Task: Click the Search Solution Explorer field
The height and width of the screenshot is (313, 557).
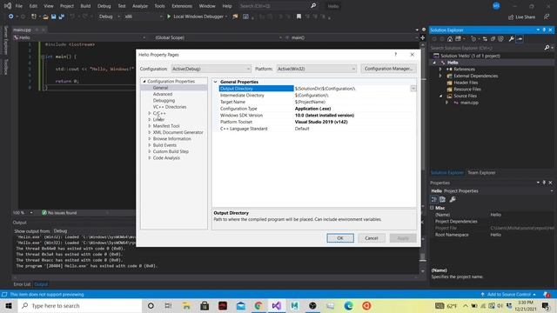Action: point(487,48)
